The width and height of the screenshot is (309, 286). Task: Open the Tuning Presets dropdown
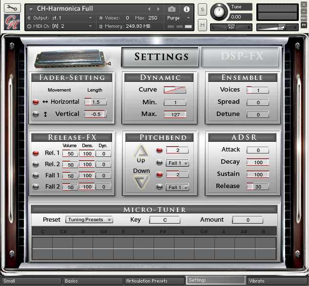coord(89,219)
